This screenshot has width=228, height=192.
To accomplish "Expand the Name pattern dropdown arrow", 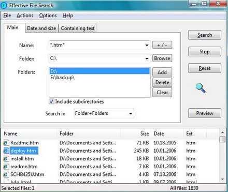I will coord(147,46).
